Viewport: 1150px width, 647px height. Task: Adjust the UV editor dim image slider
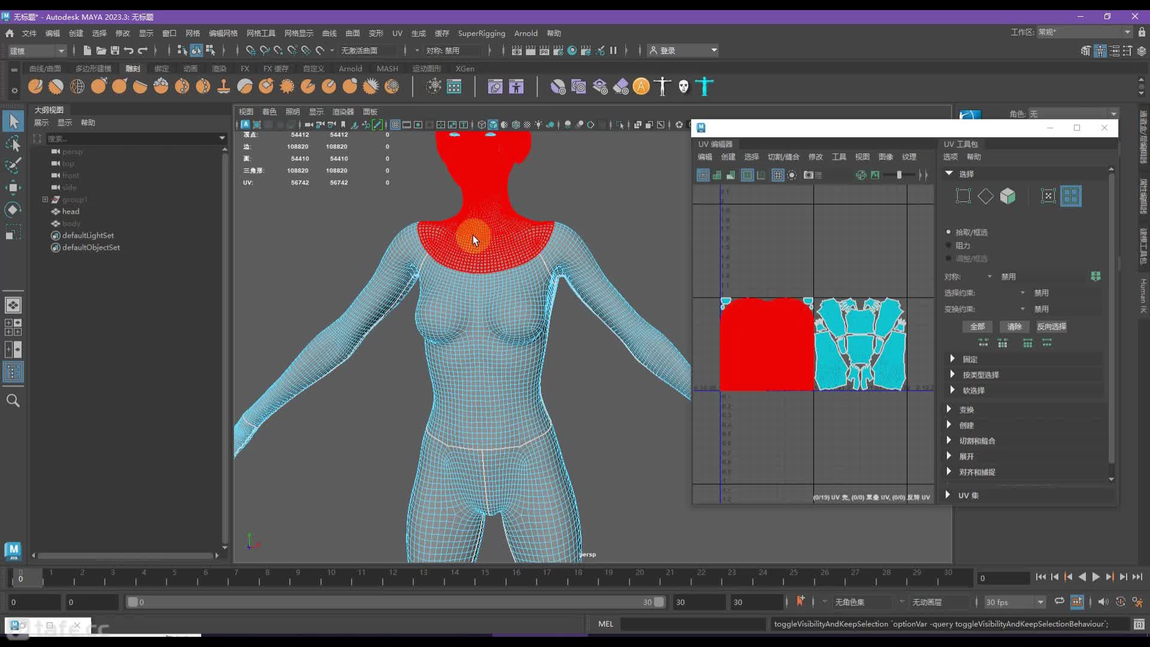tap(899, 175)
